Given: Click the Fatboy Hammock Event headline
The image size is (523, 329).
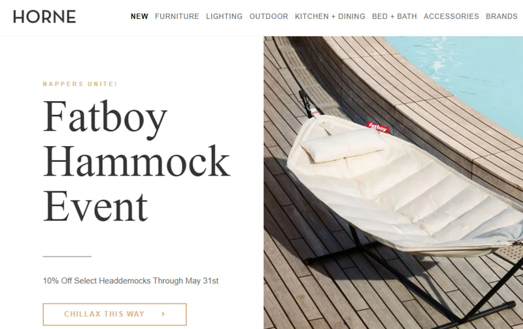Looking at the screenshot, I should point(136,161).
